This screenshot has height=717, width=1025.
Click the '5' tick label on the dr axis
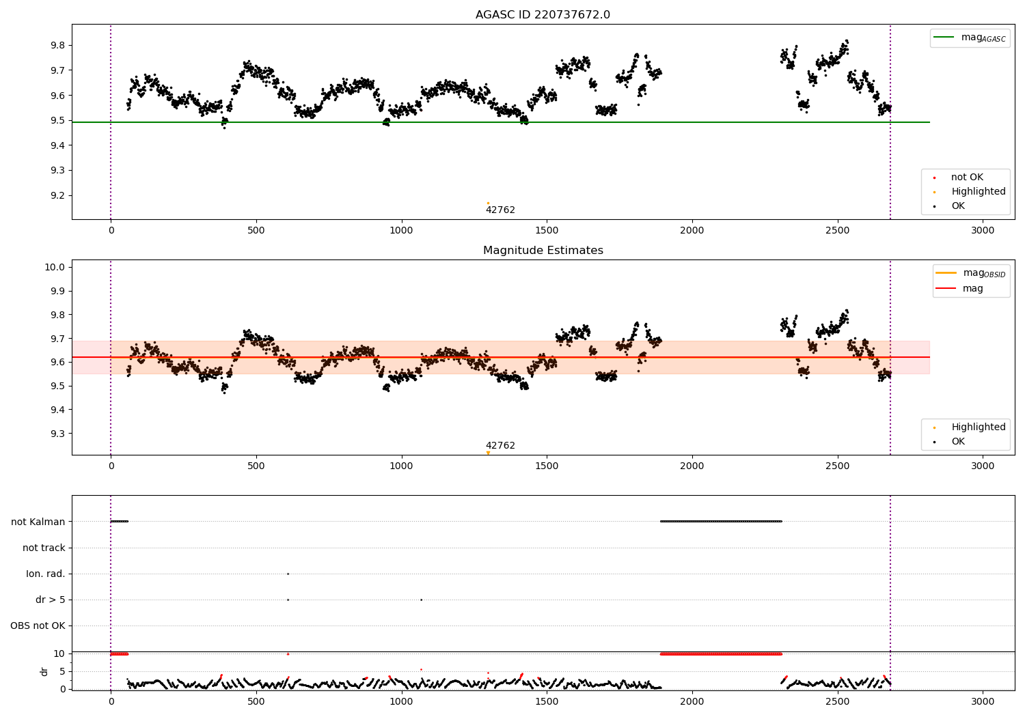coord(62,671)
